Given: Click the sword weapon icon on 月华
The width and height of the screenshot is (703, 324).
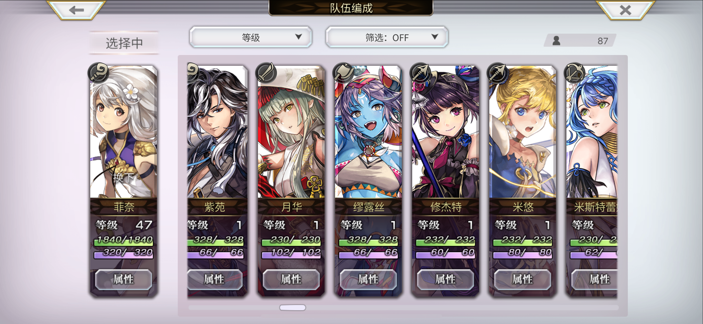Looking at the screenshot, I should coord(266,73).
